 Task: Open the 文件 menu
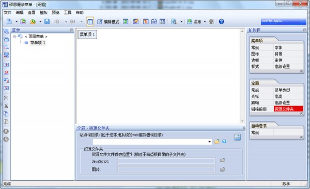coord(8,12)
